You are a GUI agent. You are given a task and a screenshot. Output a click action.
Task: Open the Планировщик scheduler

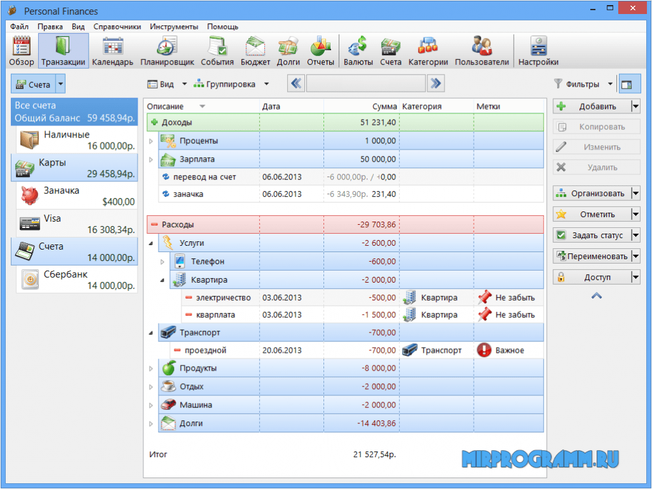167,51
